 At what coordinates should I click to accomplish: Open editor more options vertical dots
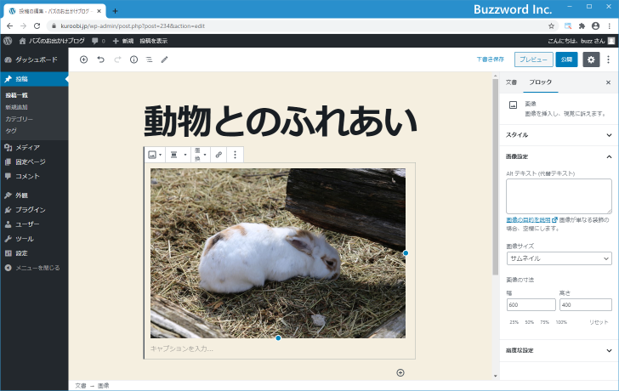point(608,59)
